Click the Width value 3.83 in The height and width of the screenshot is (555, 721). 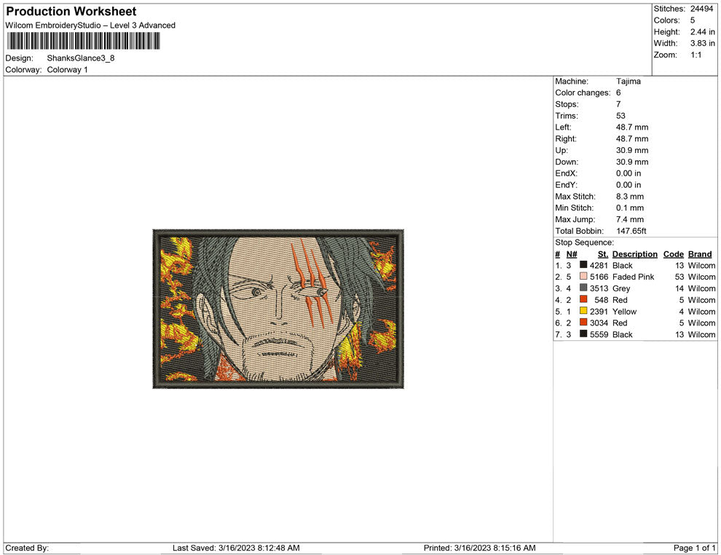pyautogui.click(x=703, y=43)
